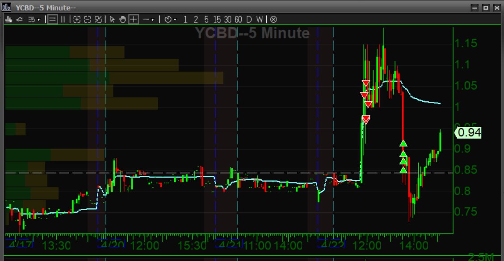This screenshot has width=504, height=261.
Task: Maximize the YCBD chart window
Action: (x=486, y=8)
